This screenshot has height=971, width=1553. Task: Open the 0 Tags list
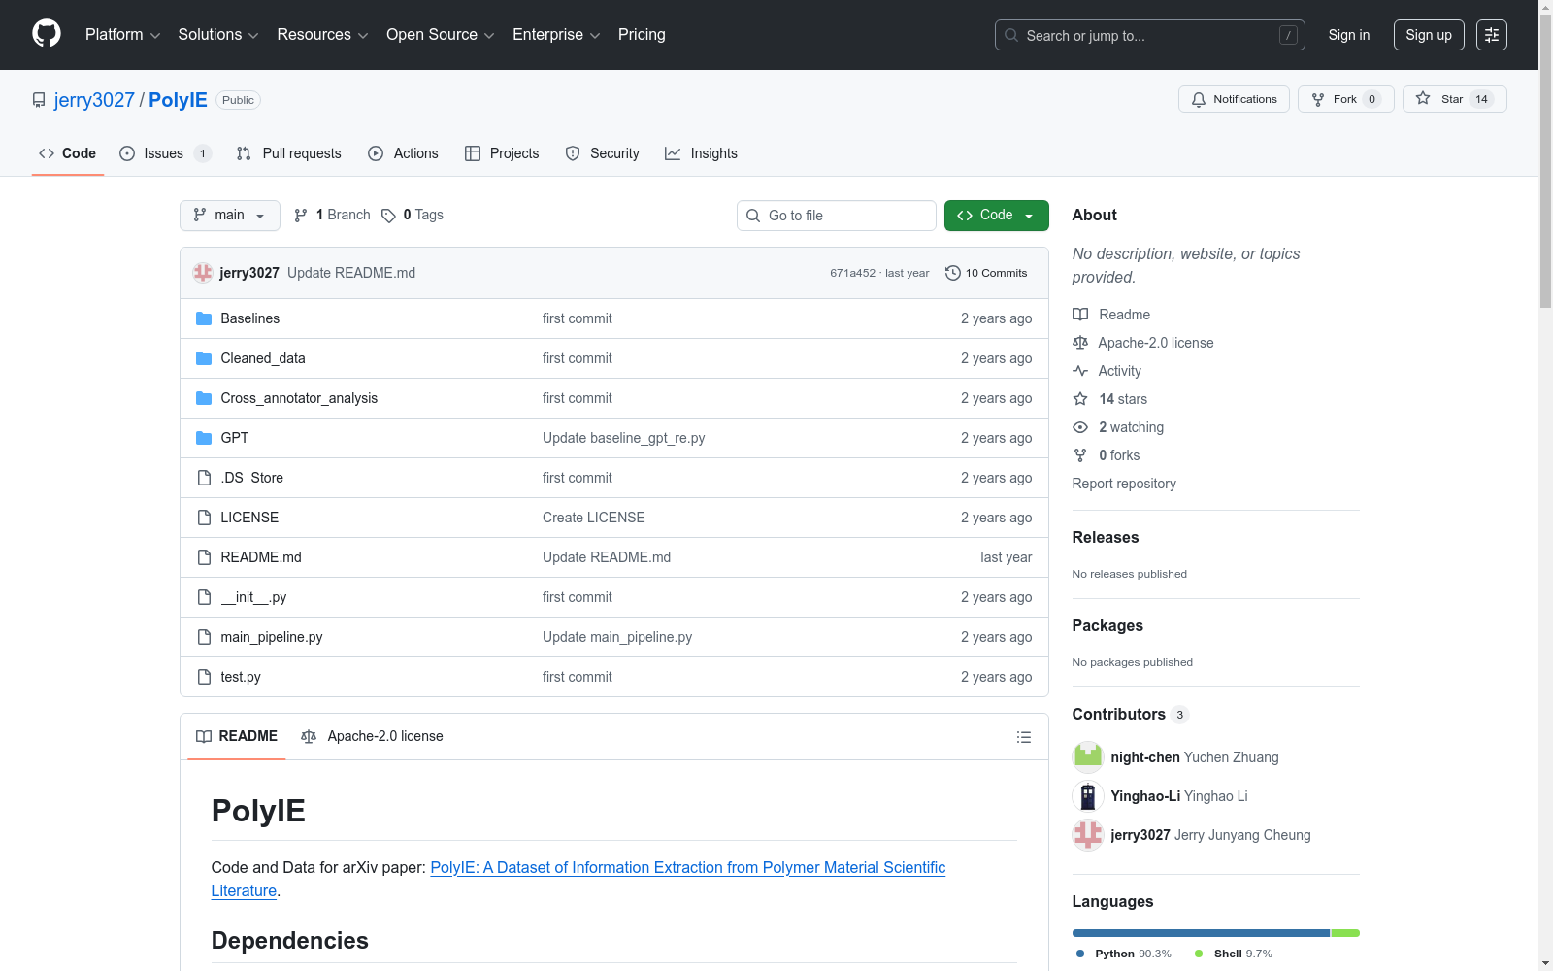[413, 215]
